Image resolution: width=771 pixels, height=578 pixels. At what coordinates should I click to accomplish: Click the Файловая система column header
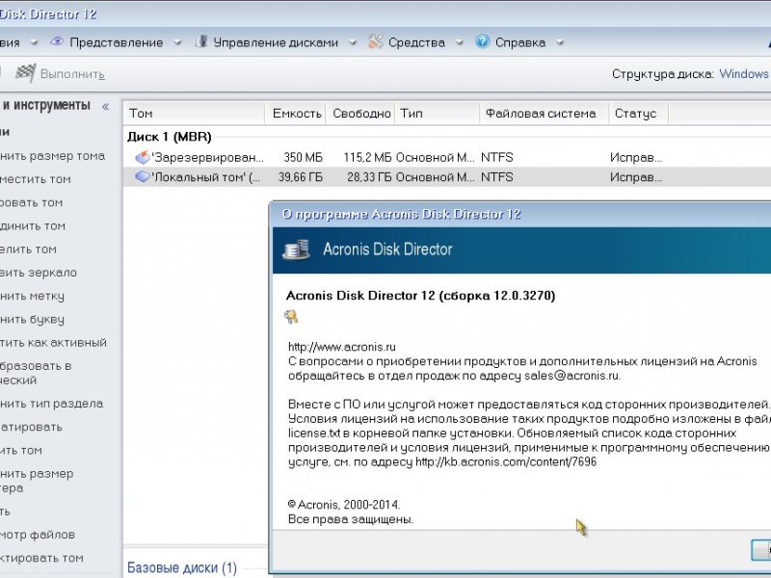click(544, 114)
